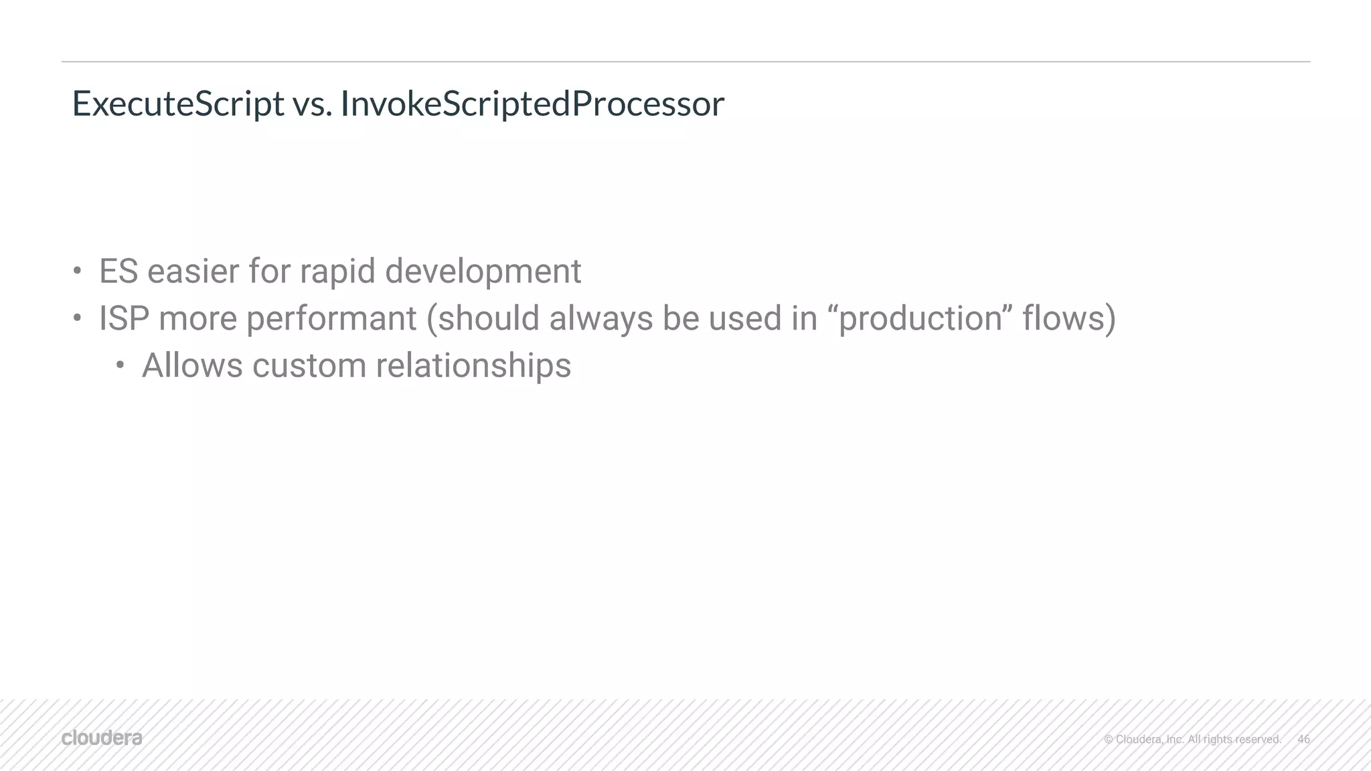Screen dimensions: 1371x771
Task: Click the quoted word "production"
Action: pos(925,319)
